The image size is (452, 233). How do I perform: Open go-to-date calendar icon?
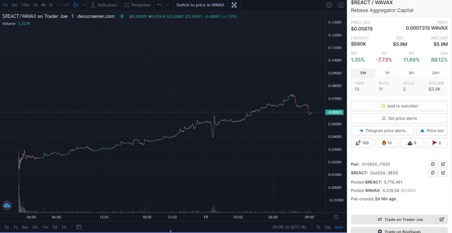click(79, 227)
